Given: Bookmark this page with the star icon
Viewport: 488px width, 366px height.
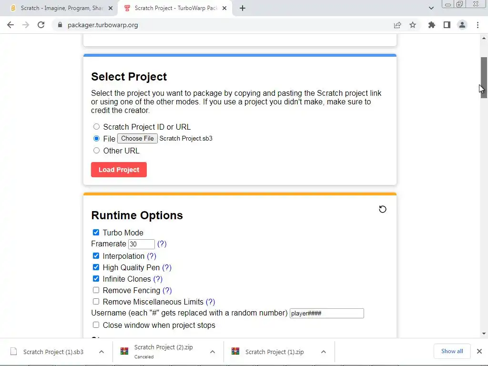Looking at the screenshot, I should point(413,25).
